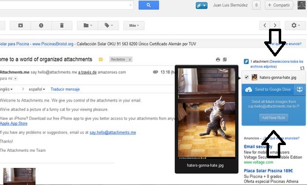The image size is (307, 185).
Task: Open the notifications counter showing 0
Action: click(256, 5)
